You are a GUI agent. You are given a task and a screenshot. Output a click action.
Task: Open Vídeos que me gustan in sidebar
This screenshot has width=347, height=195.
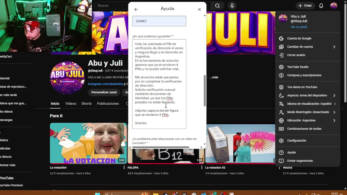(13, 103)
